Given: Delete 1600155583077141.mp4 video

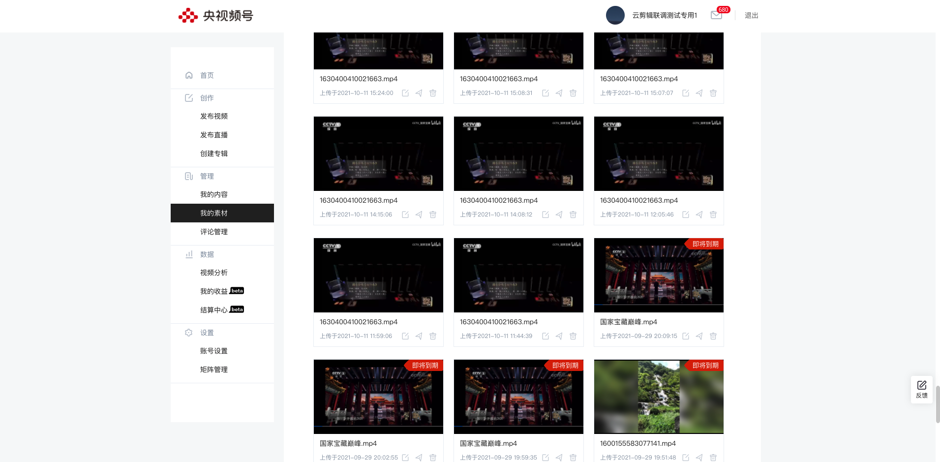Looking at the screenshot, I should click(x=713, y=458).
